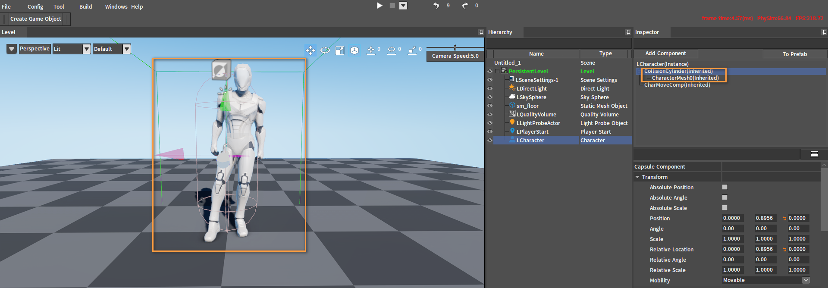Select LPlayerStart in hierarchy
Screen dimensions: 828x288
(x=562, y=132)
